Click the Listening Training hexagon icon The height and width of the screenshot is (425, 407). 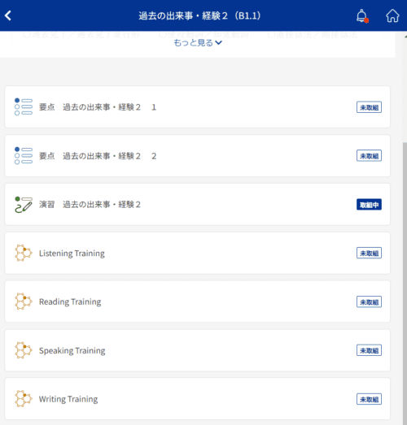click(24, 253)
